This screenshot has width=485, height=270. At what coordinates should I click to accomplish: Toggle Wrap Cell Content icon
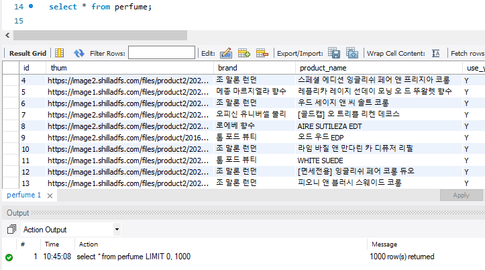(435, 53)
